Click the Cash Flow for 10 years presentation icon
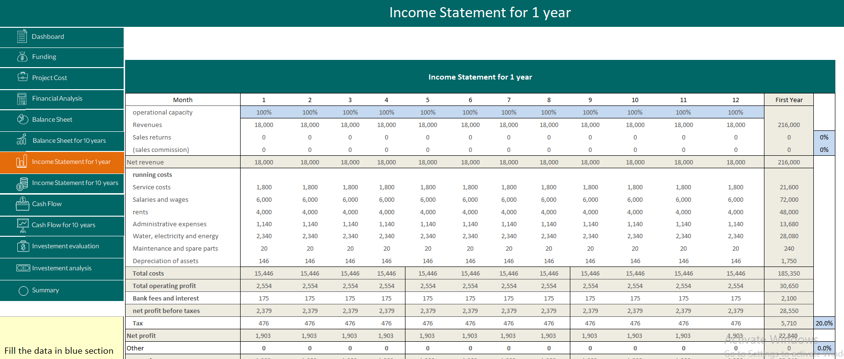 coord(23,225)
